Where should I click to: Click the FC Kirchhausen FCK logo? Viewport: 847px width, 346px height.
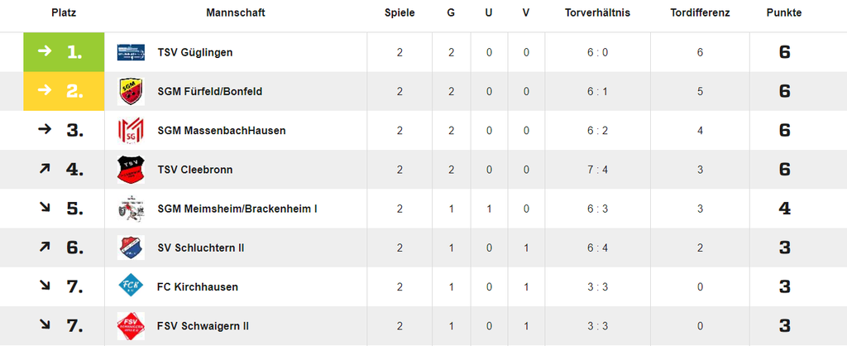[131, 287]
